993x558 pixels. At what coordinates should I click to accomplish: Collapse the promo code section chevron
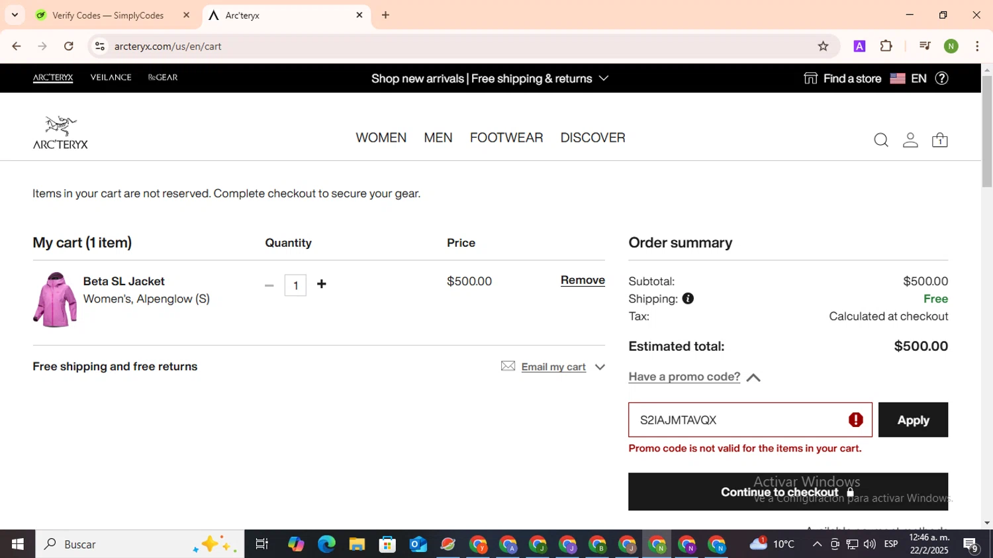[x=753, y=377]
